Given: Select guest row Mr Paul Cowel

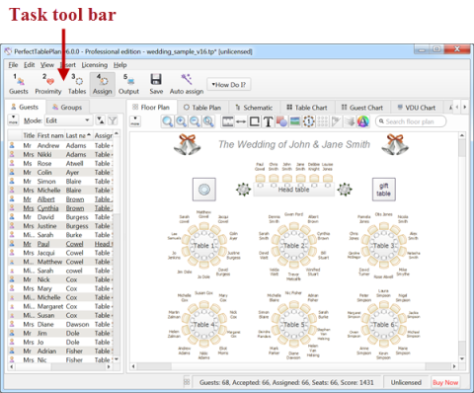Looking at the screenshot, I should (60, 244).
